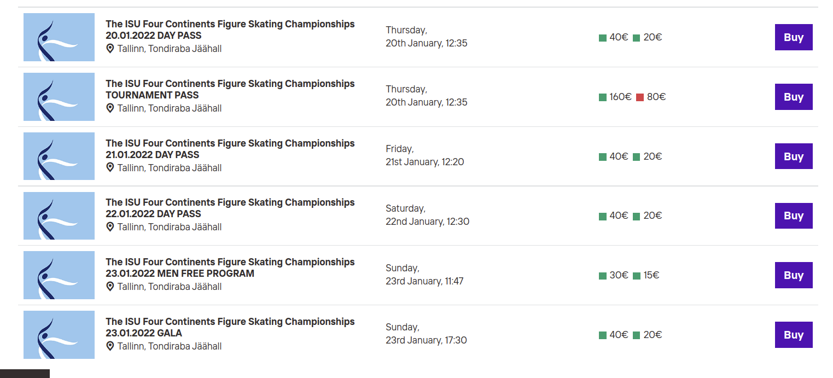Click the location pin icon for 20.01.2022 Day Pass
Screen dimensions: 833x378
(110, 49)
